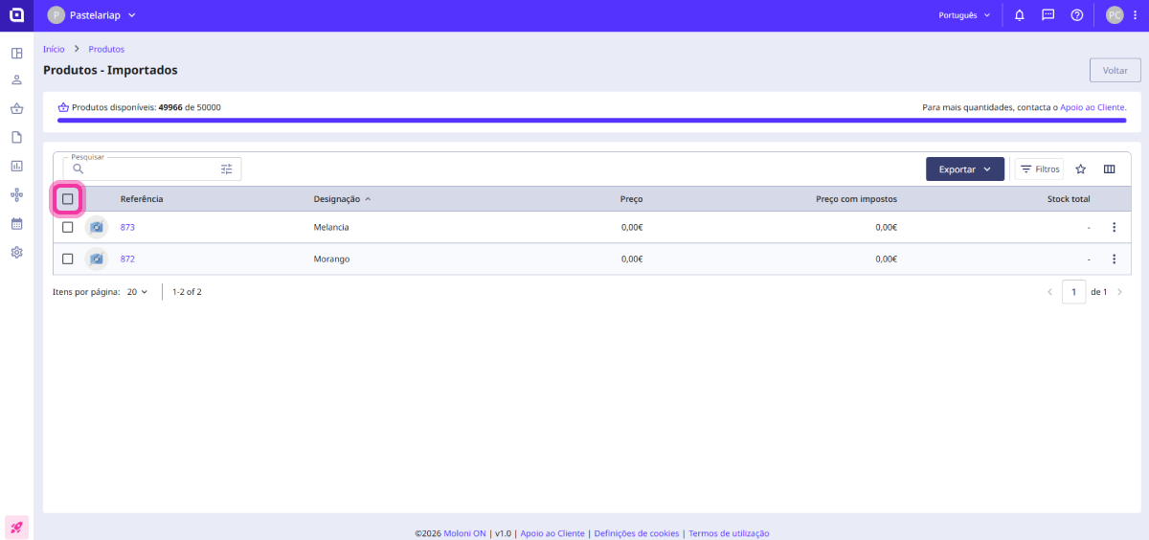Open product reference 872 link
The width and height of the screenshot is (1149, 540).
127,259
